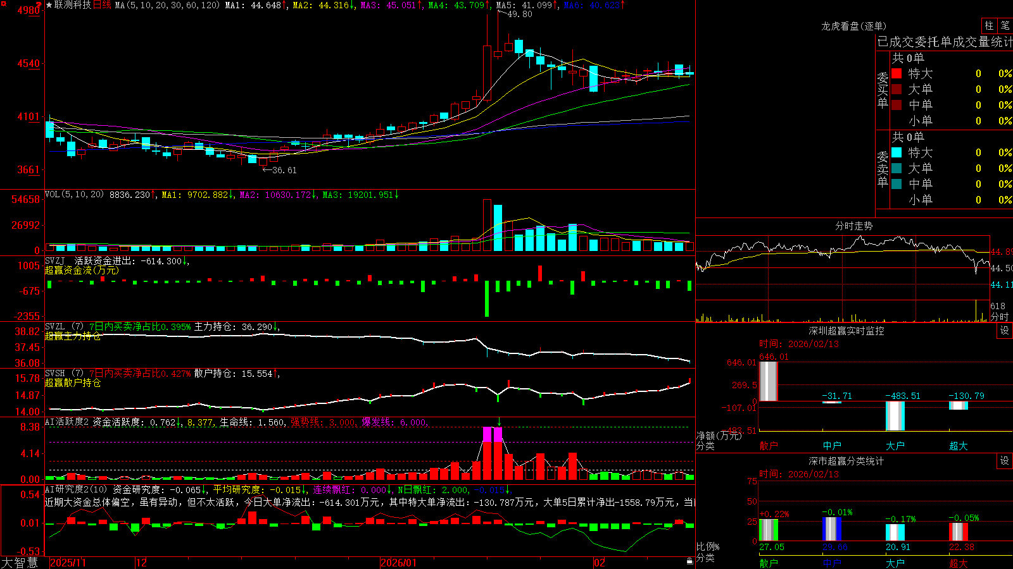This screenshot has height=569, width=1013.
Task: Click the cyan 特大 sell-order color swatch
Action: point(897,152)
